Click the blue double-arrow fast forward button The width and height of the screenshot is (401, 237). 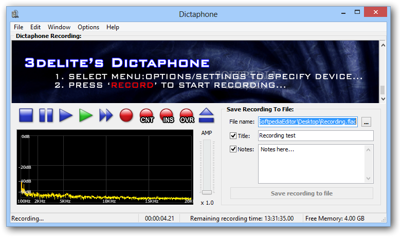coord(106,115)
